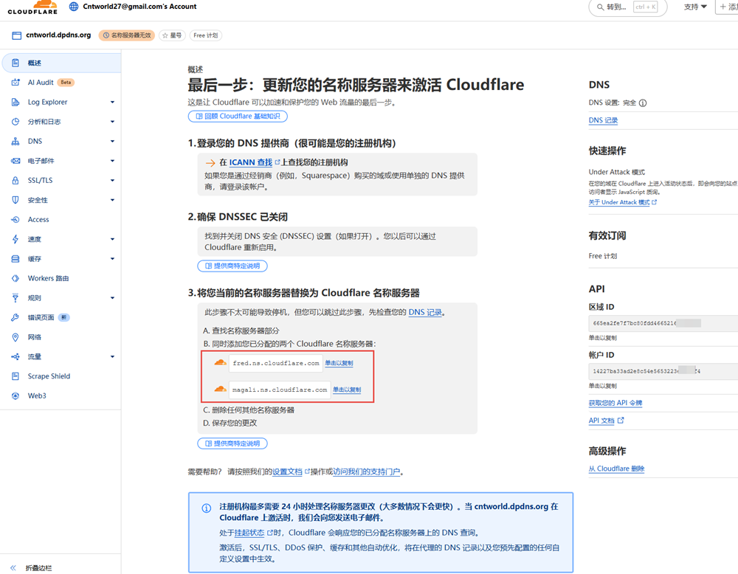The width and height of the screenshot is (738, 574).
Task: Open the Scrape Shield menu item
Action: (62, 376)
